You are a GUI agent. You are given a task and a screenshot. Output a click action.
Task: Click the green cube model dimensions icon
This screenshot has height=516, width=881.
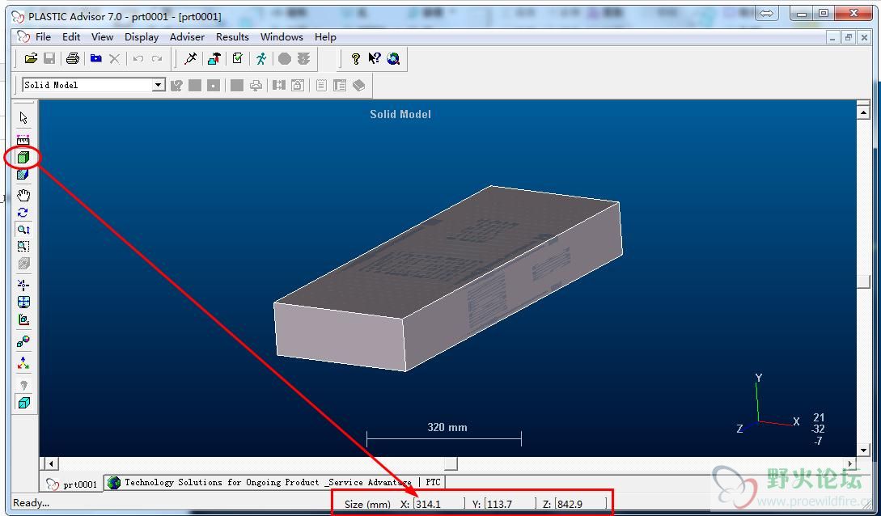pos(23,158)
